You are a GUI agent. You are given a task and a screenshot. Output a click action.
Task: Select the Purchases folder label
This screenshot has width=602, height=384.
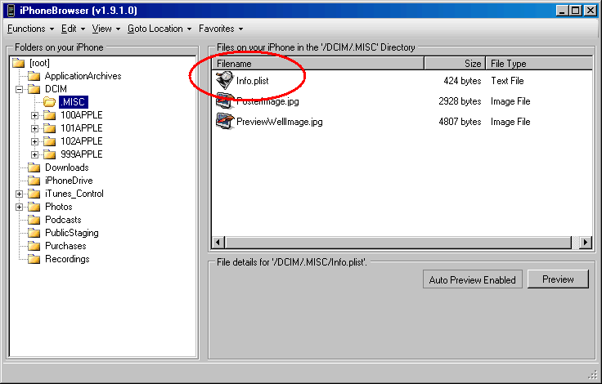point(65,246)
